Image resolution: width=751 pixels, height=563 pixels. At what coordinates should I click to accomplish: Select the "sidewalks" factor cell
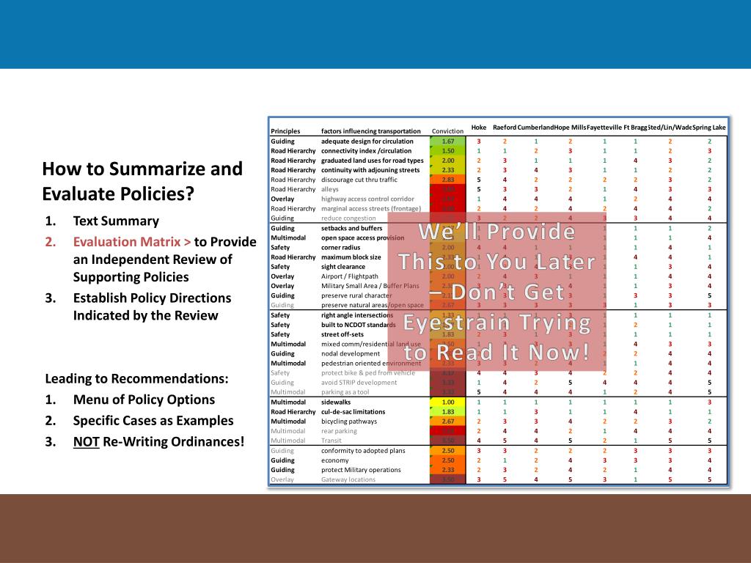336,402
